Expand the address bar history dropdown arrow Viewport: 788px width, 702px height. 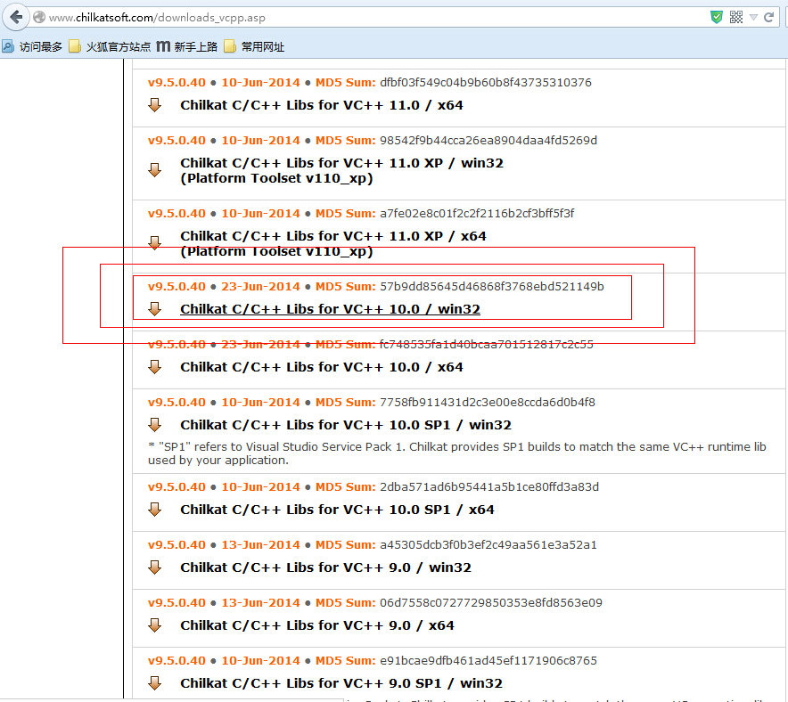753,18
